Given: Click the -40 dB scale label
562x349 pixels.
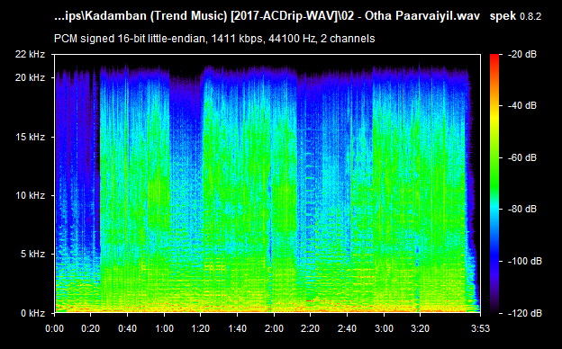Looking at the screenshot, I should tap(522, 105).
